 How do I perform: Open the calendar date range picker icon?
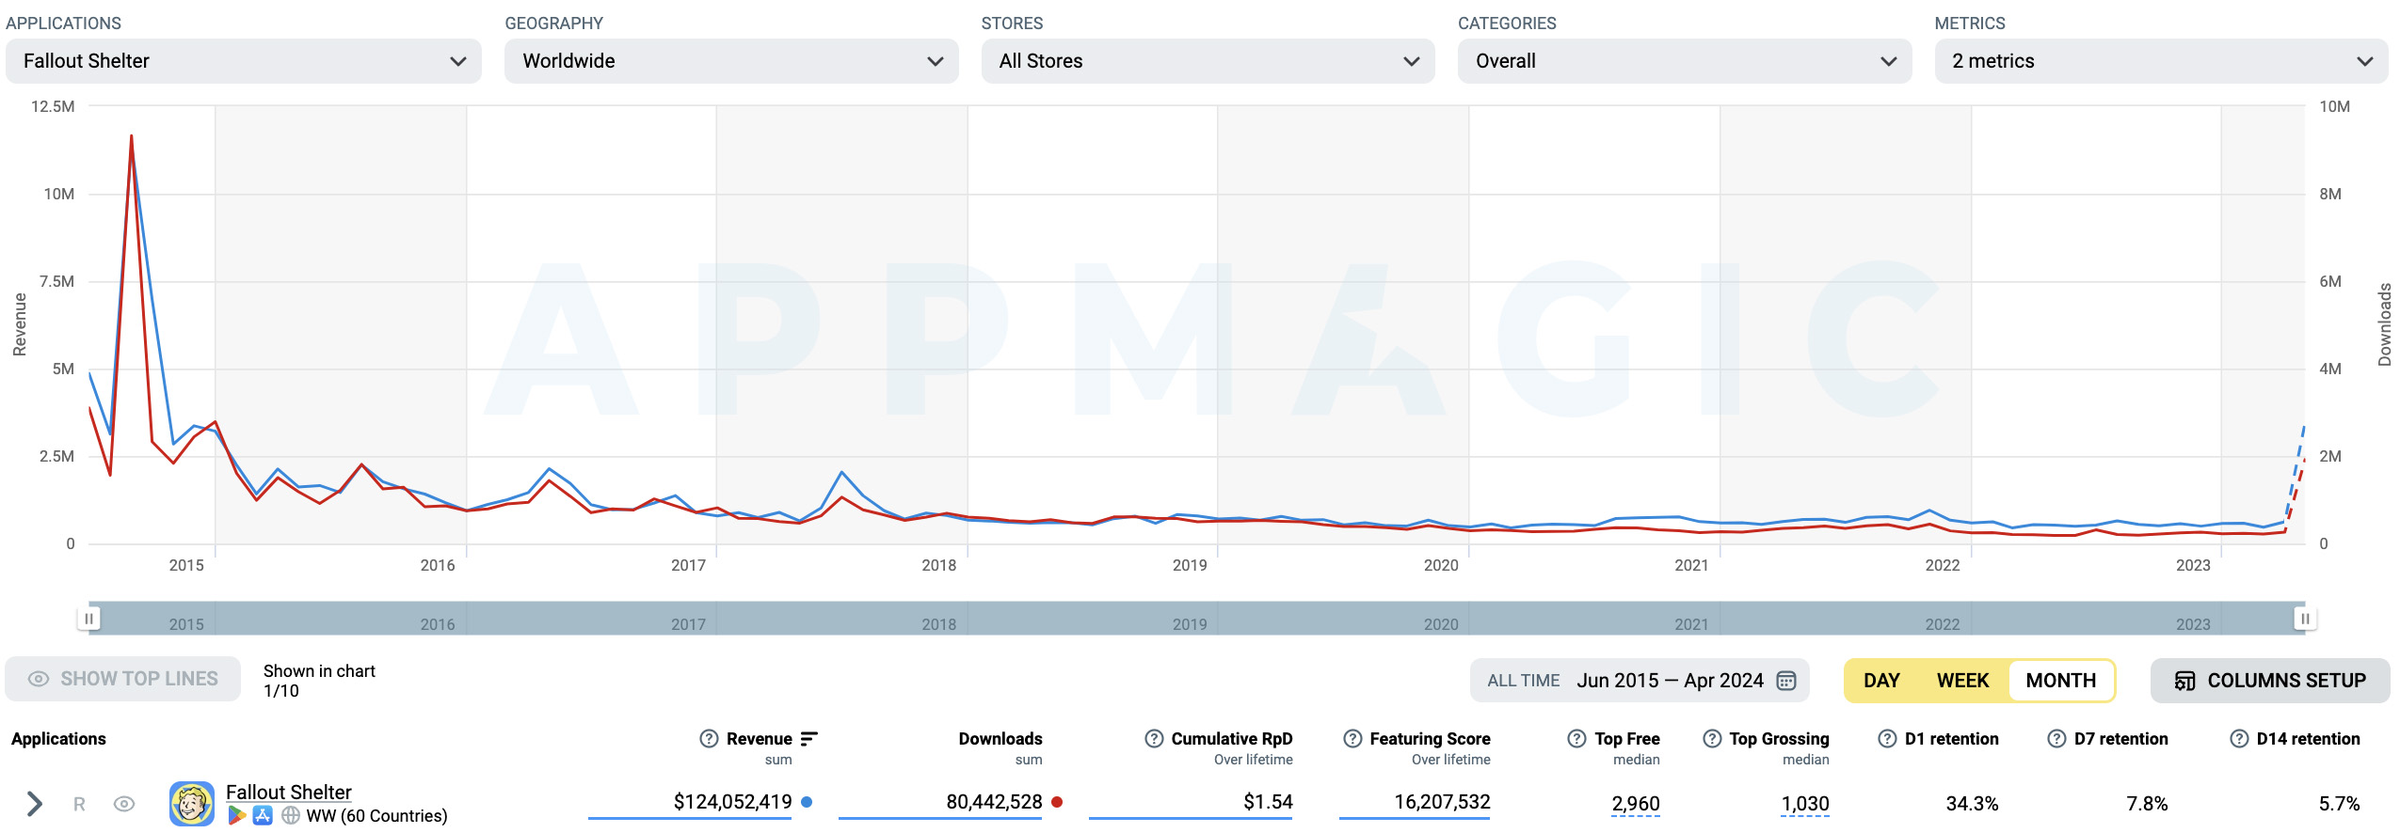1785,681
